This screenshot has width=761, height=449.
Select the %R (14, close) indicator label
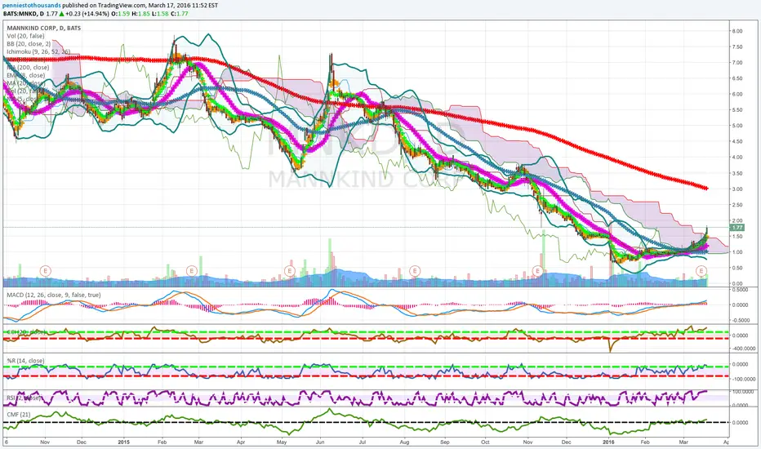pos(25,361)
